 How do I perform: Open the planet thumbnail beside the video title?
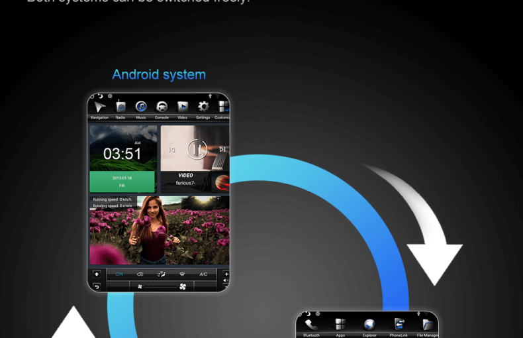[x=222, y=183]
